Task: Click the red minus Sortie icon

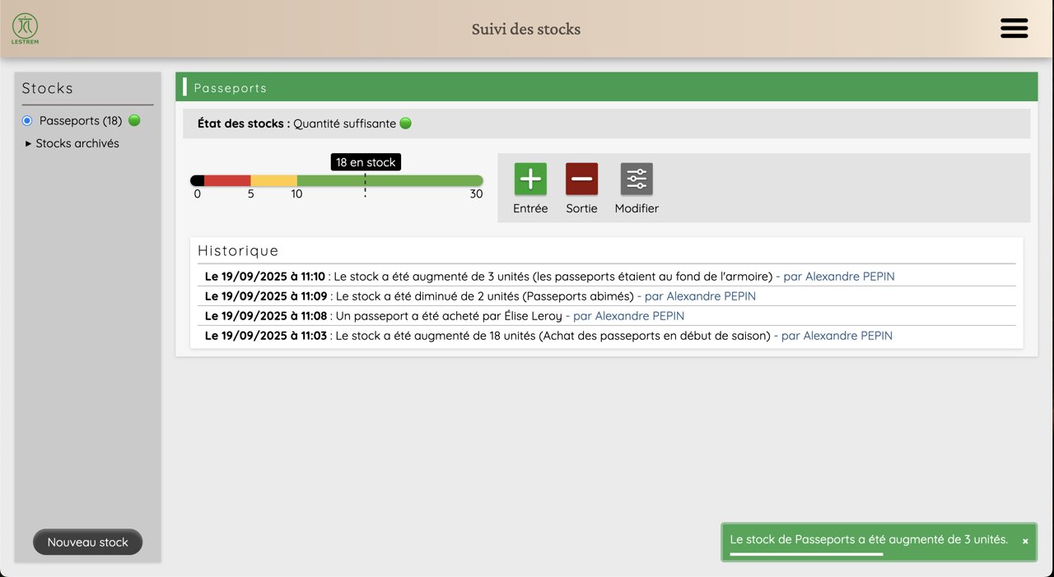Action: (581, 179)
